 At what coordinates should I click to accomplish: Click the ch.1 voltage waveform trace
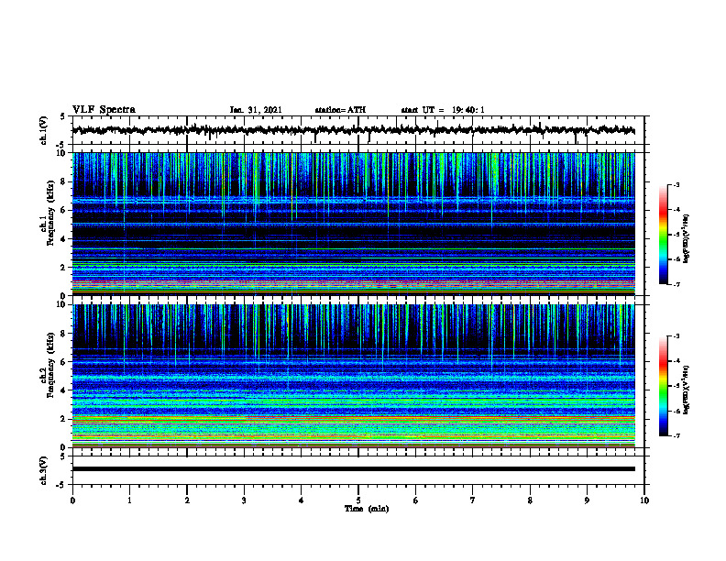[353, 130]
